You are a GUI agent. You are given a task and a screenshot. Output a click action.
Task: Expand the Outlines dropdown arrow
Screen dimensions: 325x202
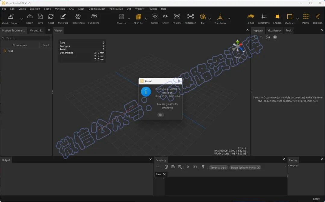pos(298,19)
